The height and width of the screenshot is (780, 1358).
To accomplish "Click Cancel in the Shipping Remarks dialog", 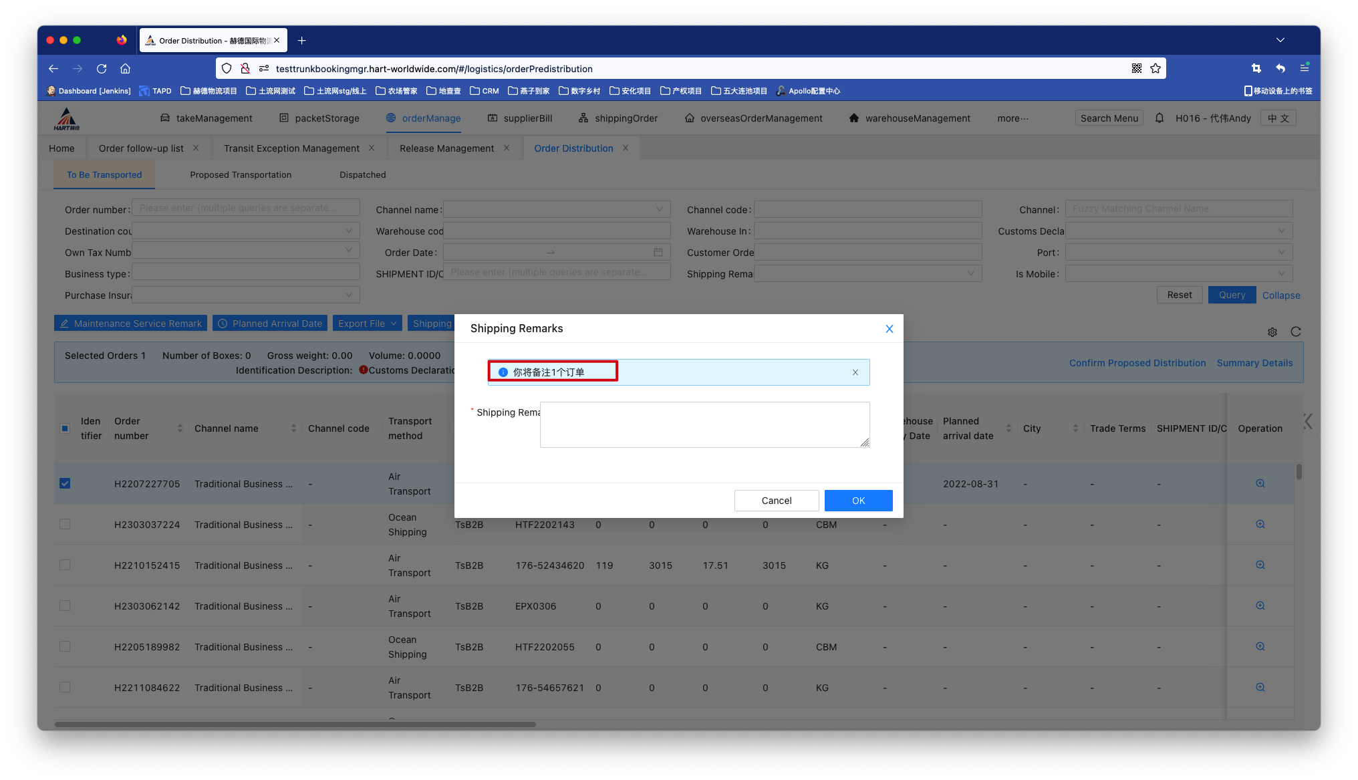I will point(776,501).
